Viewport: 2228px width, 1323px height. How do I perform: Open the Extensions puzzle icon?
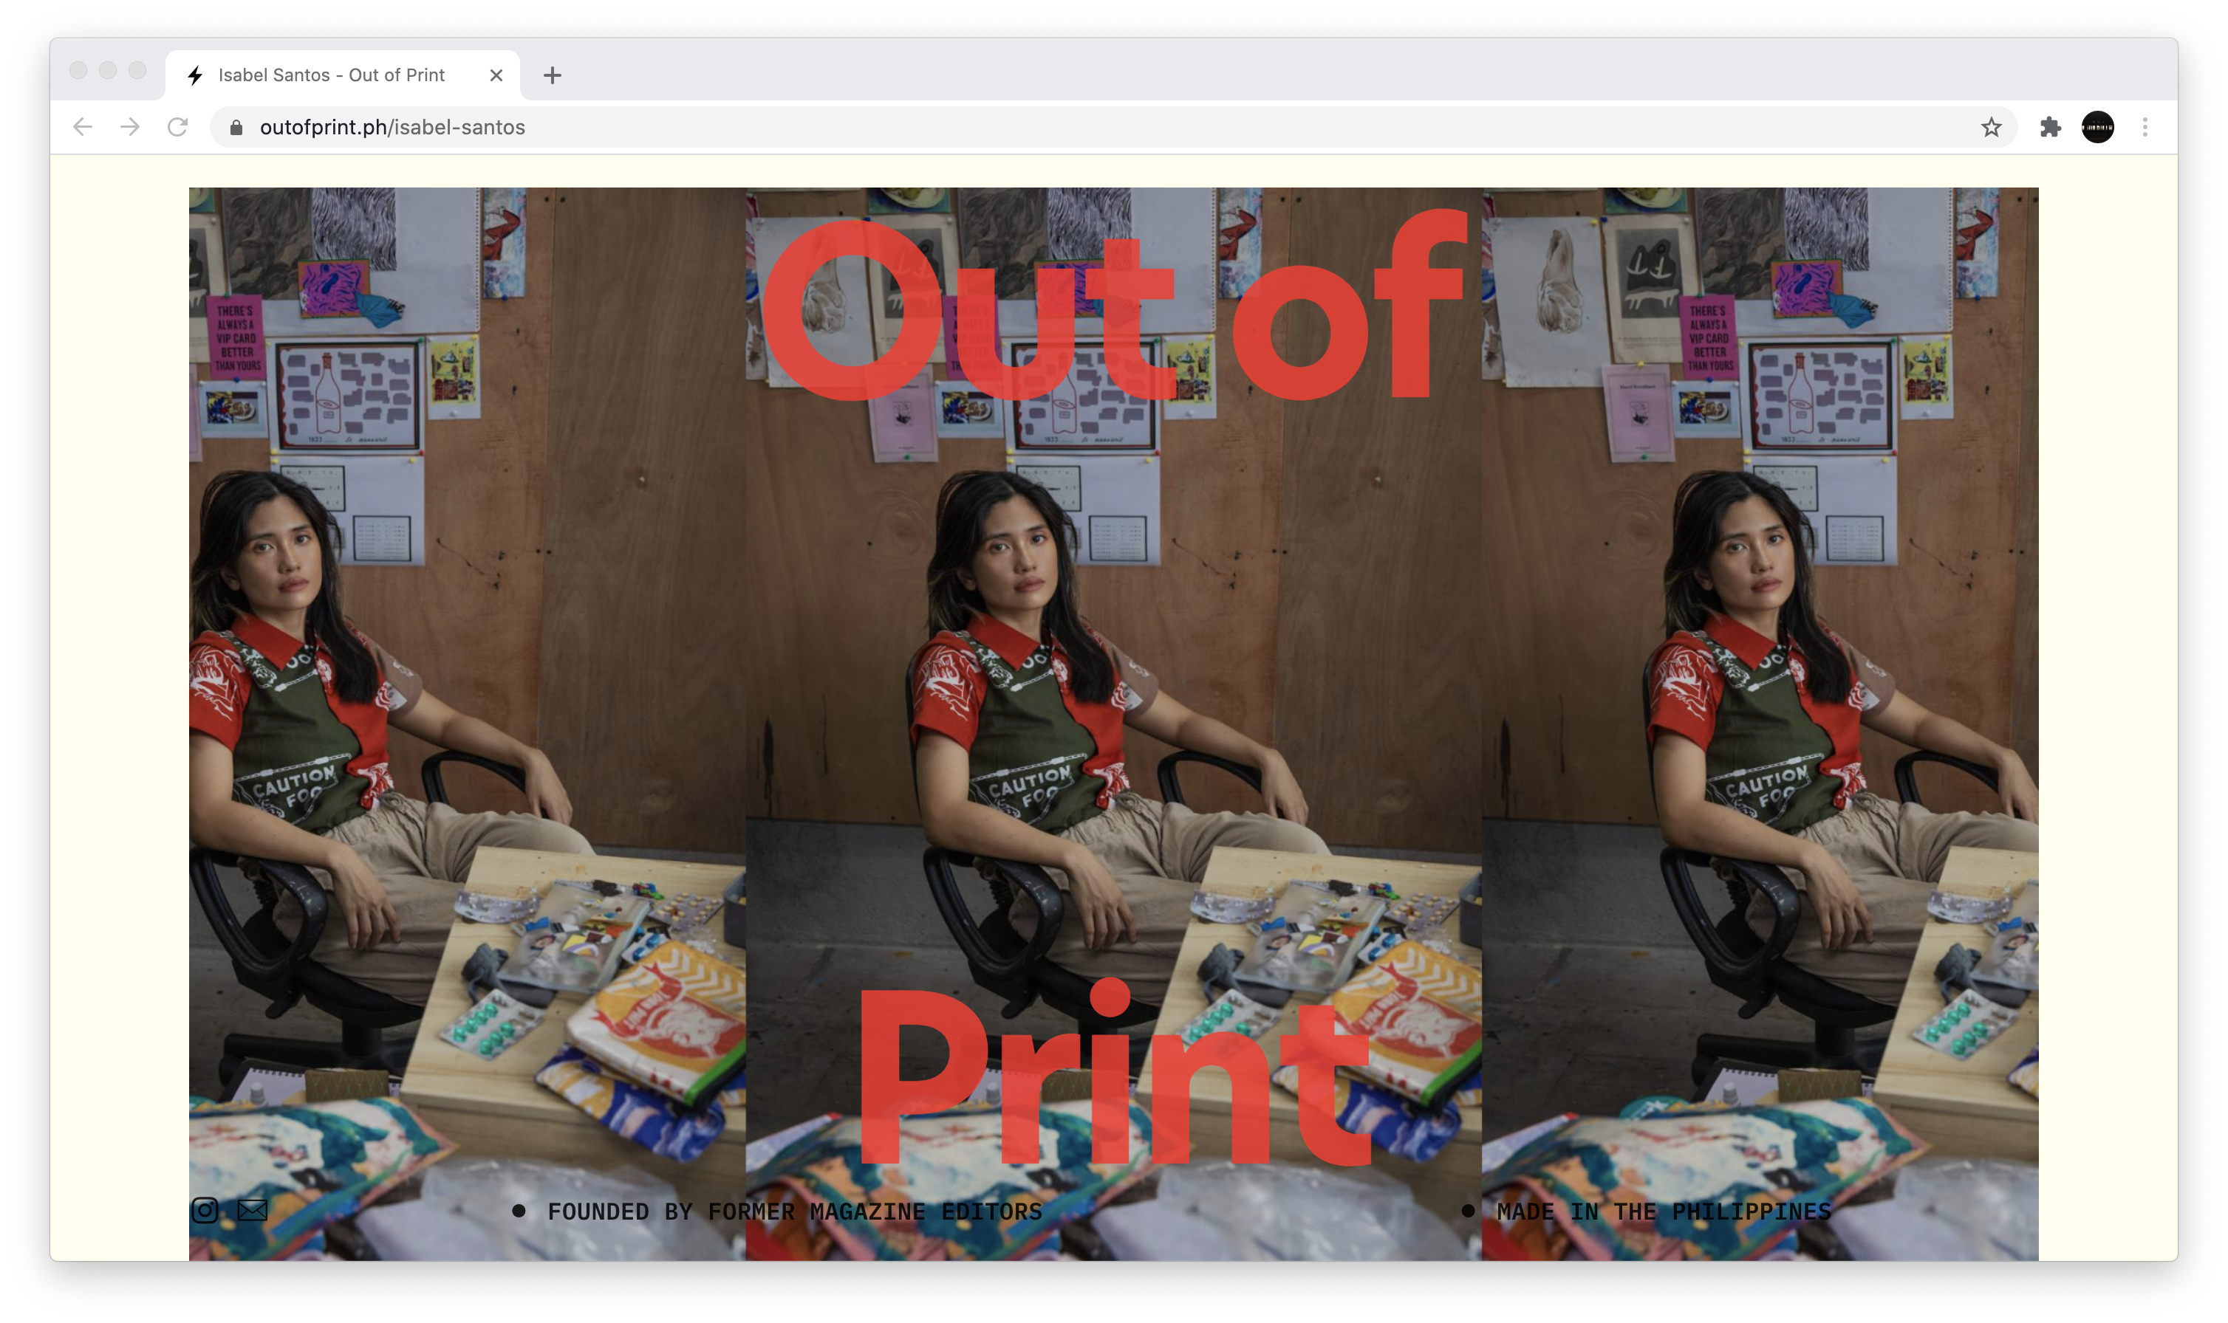[x=2050, y=128]
